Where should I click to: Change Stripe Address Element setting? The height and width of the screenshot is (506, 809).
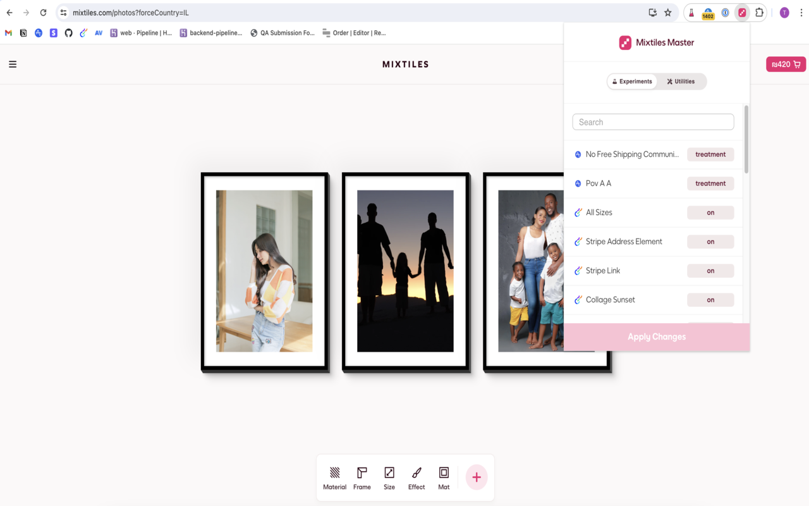[710, 241]
